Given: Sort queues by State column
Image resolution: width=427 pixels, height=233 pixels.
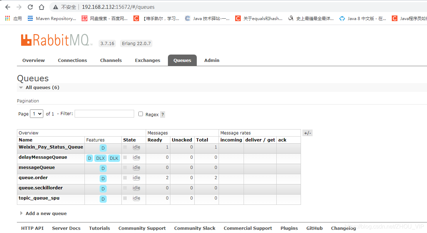Looking at the screenshot, I should pos(130,140).
